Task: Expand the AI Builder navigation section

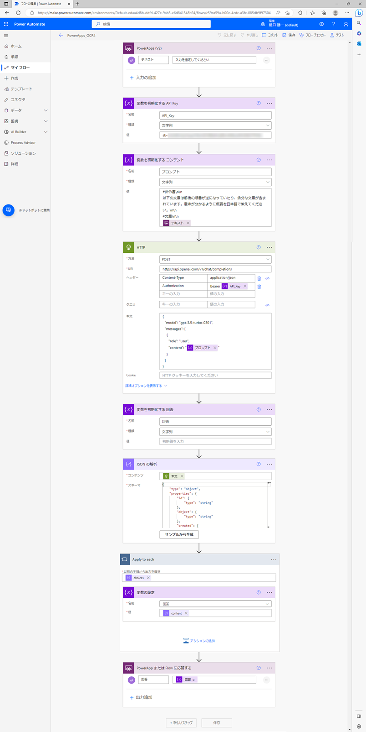Action: point(46,132)
